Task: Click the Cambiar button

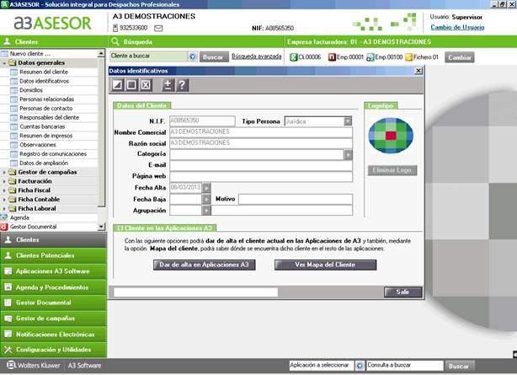Action: [x=460, y=57]
